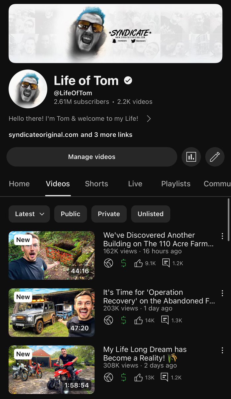Open the Latest sort dropdown
The height and width of the screenshot is (399, 231).
click(29, 214)
